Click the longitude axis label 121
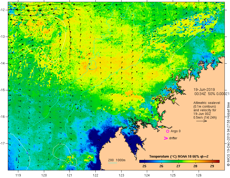The width and height of the screenshot is (230, 178). tap(70, 175)
